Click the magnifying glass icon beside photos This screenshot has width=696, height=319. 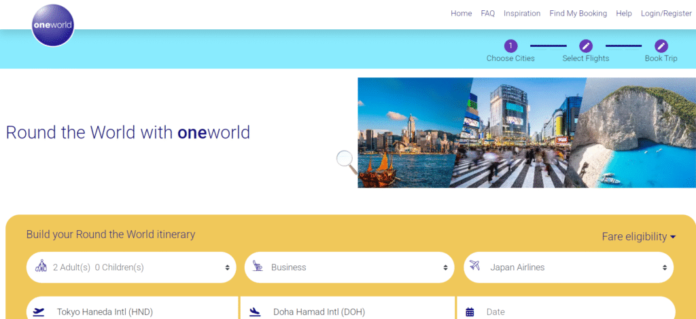(347, 163)
